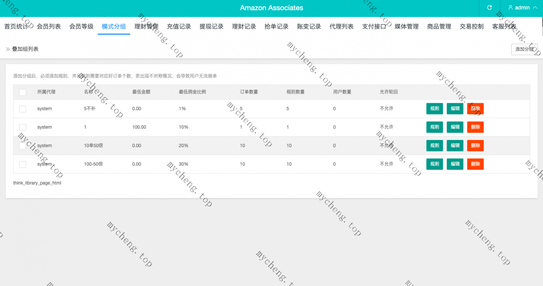Click the 10单50倍 name cell
543x286 pixels.
click(93, 146)
